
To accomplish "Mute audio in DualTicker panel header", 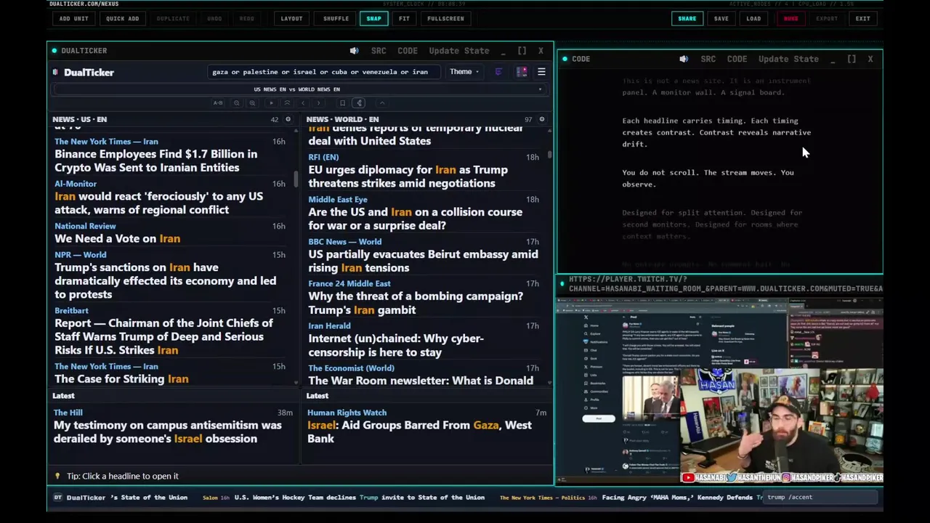I will [354, 51].
